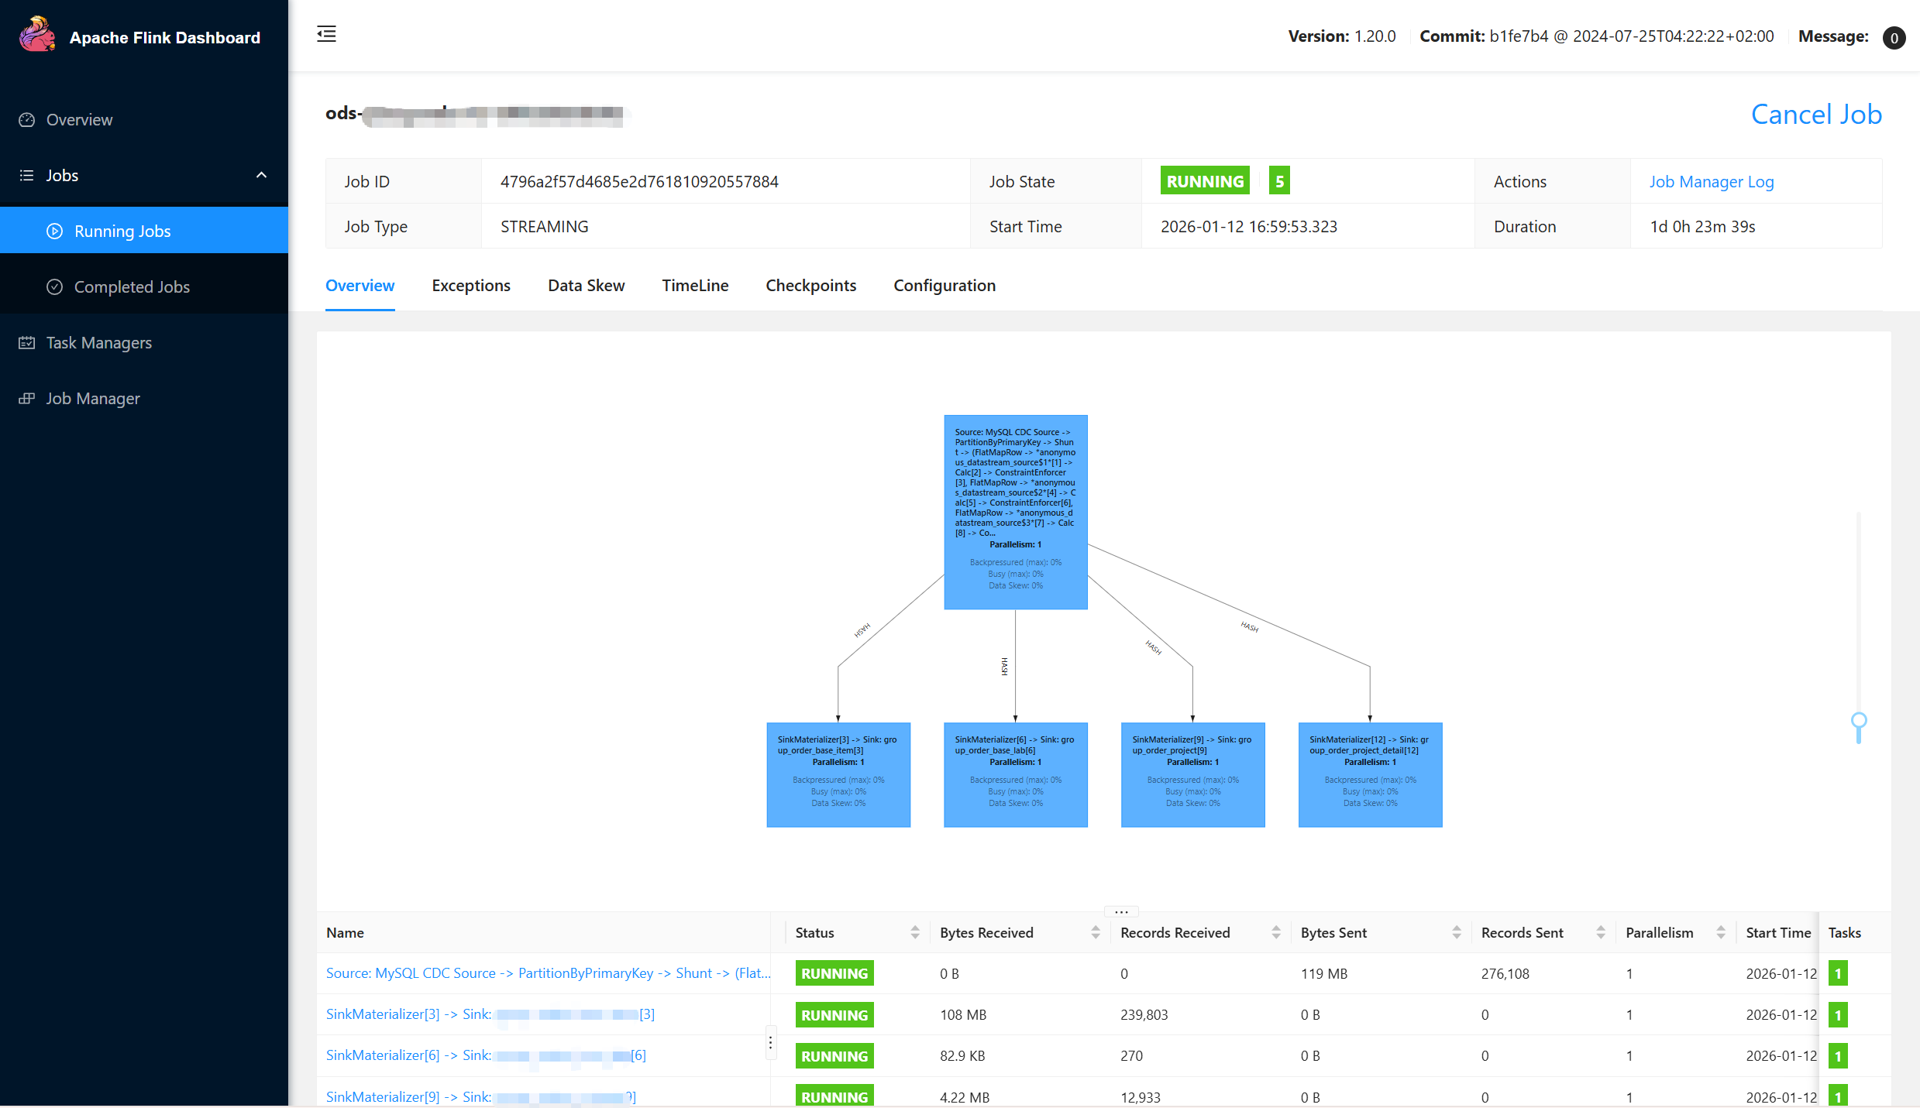Image resolution: width=1920 pixels, height=1108 pixels.
Task: Sort table by Status column arrows
Action: 915,933
